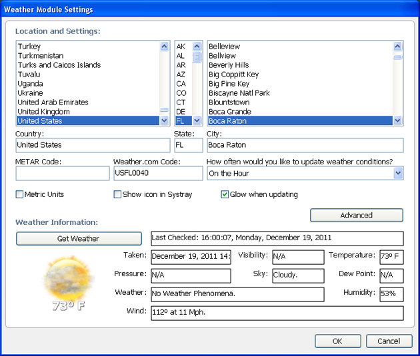Click the METAR Code input field
420x356 pixels.
[63, 173]
